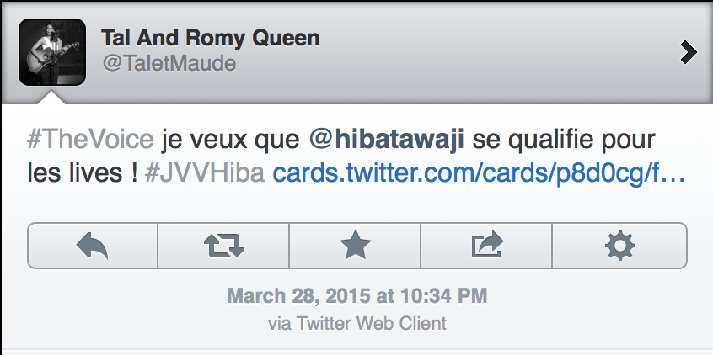Image resolution: width=713 pixels, height=355 pixels.
Task: Retweet this tweet using the retweet icon
Action: 224,246
